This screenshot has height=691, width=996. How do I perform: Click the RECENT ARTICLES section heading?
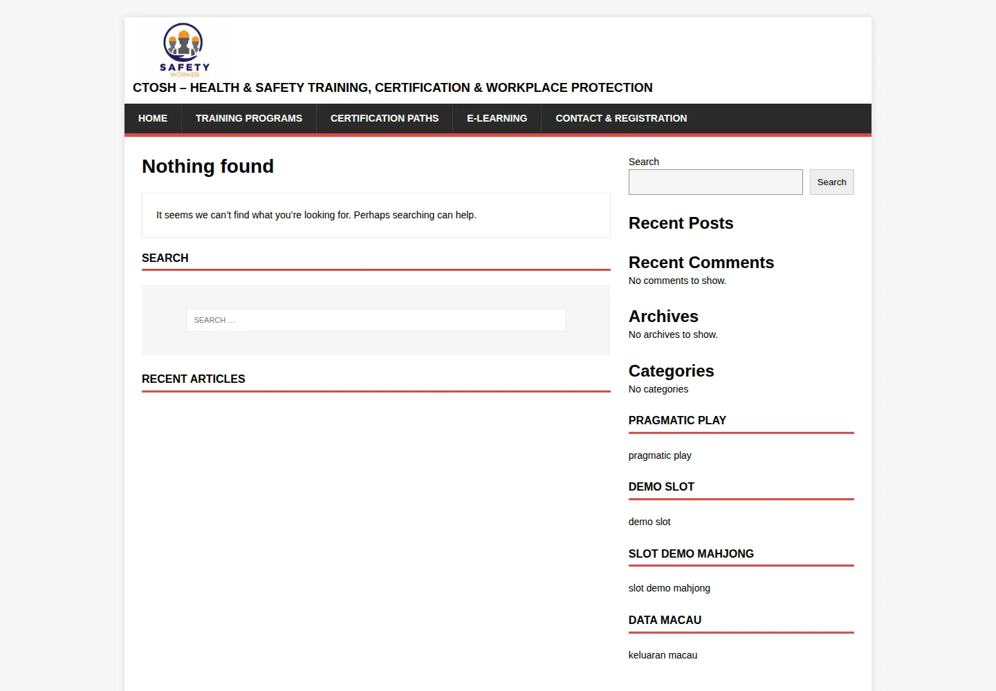[194, 379]
